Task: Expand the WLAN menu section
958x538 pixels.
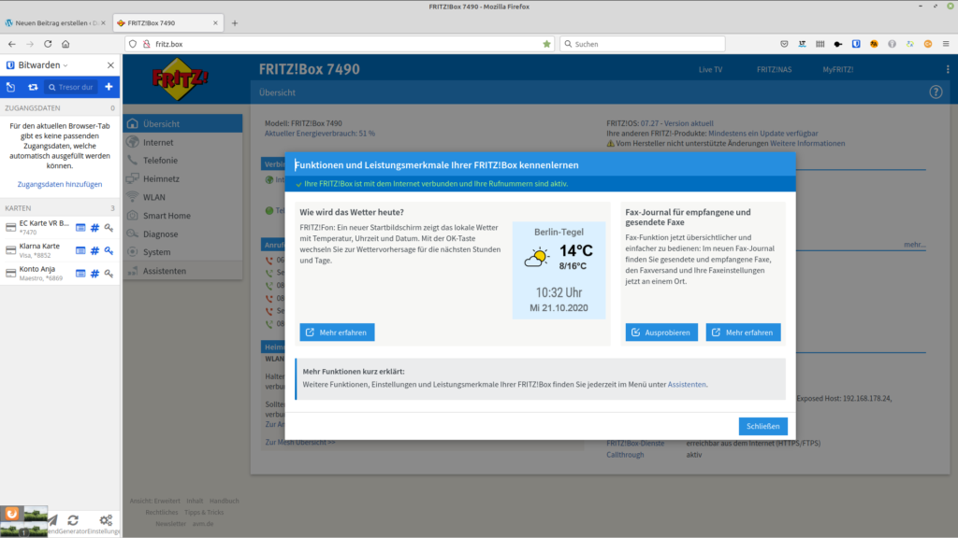Action: click(182, 197)
